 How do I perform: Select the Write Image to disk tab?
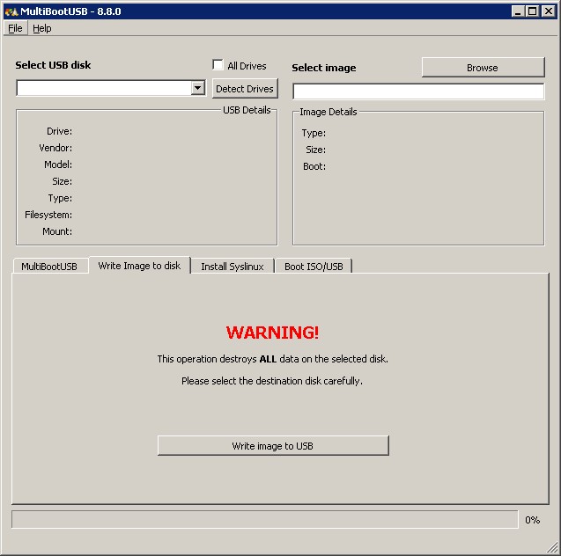coord(139,266)
